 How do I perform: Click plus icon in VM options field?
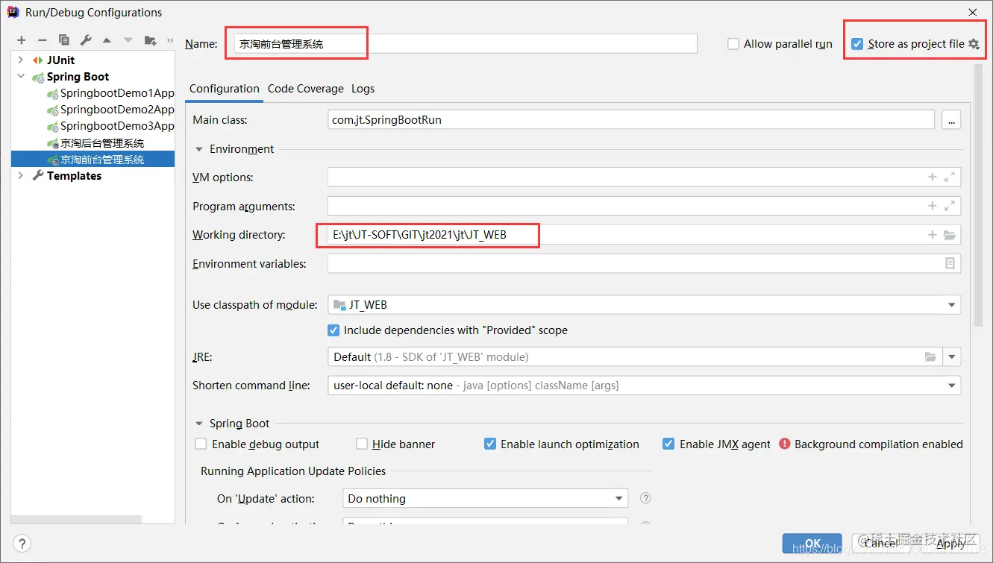(932, 177)
